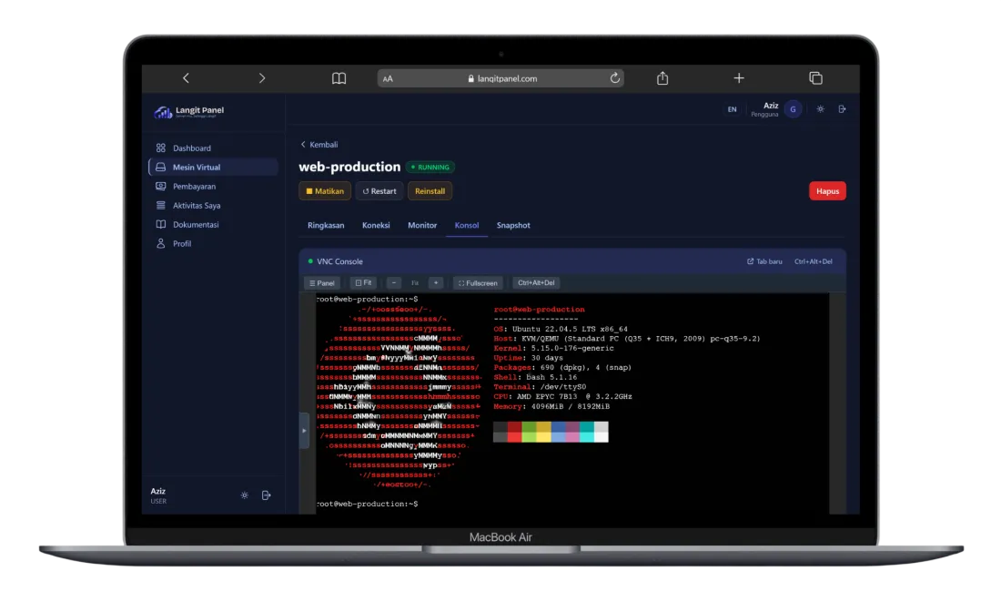Click the Matikan button
Image resolution: width=1001 pixels, height=602 pixels.
click(x=325, y=191)
